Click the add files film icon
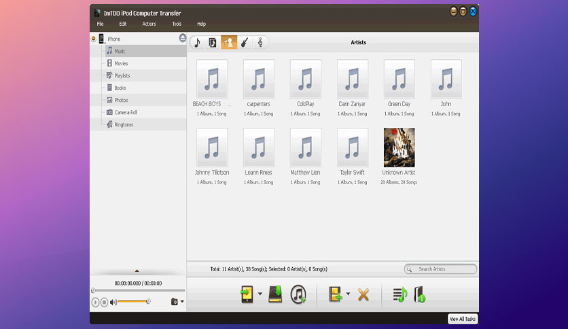 335,294
